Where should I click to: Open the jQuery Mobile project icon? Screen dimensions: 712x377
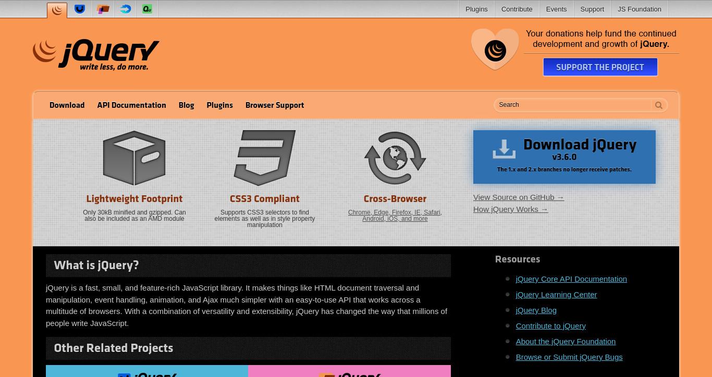click(x=103, y=9)
